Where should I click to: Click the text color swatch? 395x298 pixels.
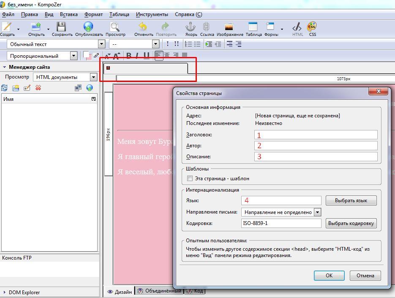point(87,55)
